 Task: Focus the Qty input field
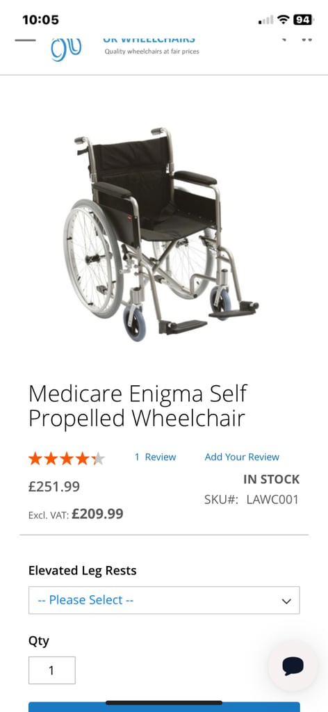[x=51, y=670]
